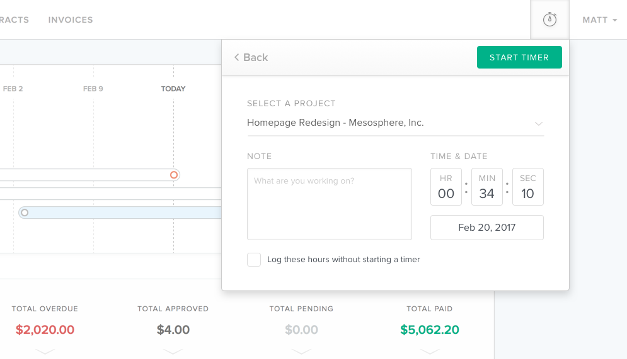Click the $2,020.00 overdue amount
Viewport: 627px width, 359px height.
[45, 329]
